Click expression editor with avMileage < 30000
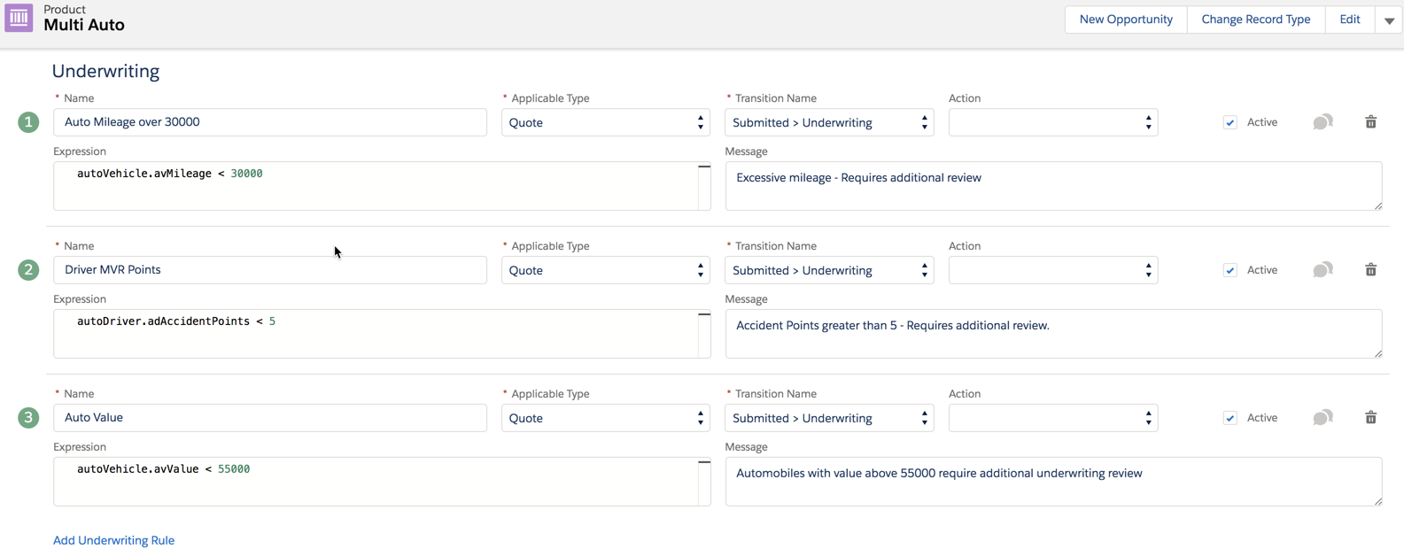 [x=382, y=186]
